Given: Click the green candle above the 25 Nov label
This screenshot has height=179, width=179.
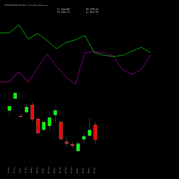Looking at the screenshot, I should [55, 113].
